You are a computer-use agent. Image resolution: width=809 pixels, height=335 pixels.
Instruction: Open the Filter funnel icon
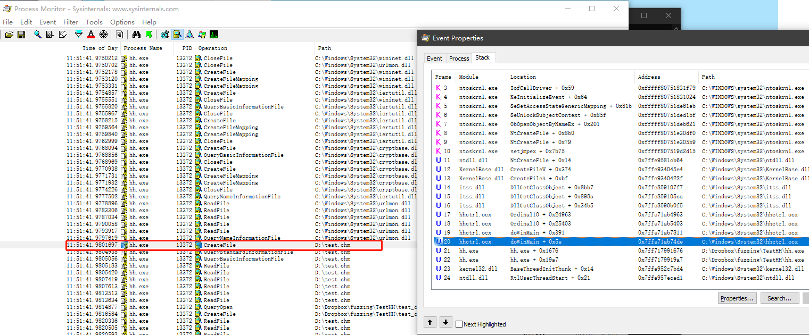point(79,35)
